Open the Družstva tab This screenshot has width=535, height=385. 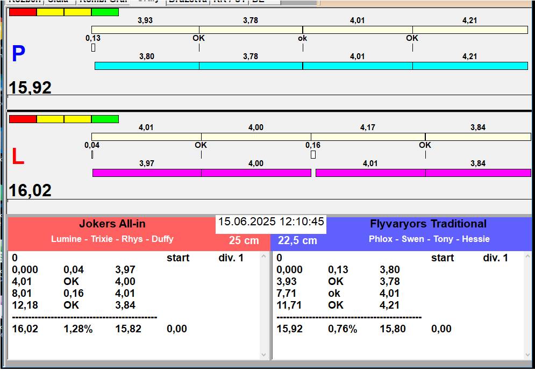point(188,2)
